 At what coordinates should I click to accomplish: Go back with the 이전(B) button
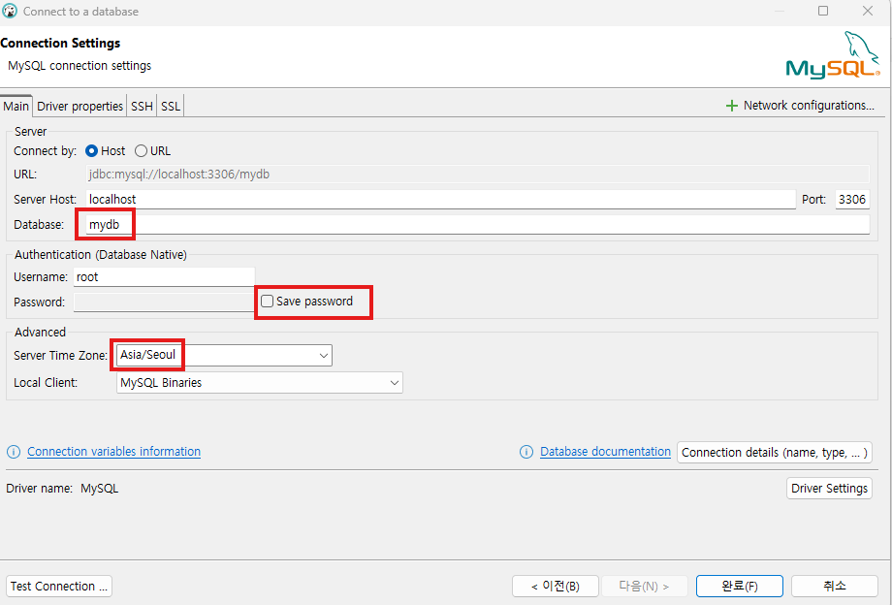pos(556,587)
